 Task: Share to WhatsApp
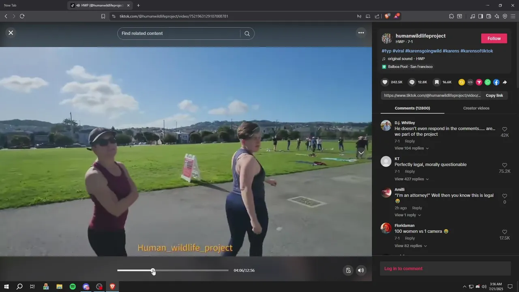(487, 82)
